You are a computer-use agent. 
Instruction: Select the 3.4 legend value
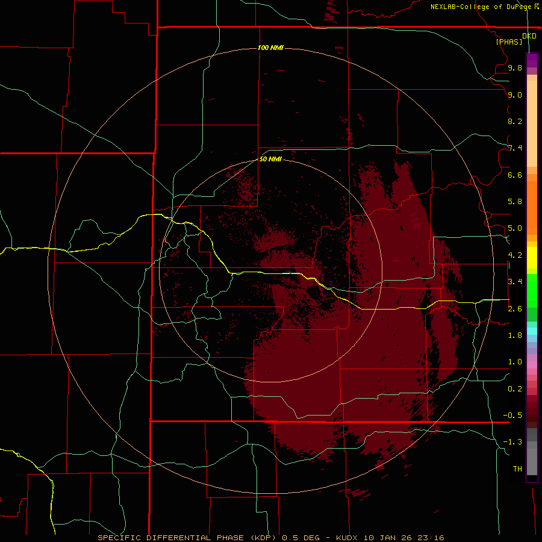pyautogui.click(x=515, y=282)
